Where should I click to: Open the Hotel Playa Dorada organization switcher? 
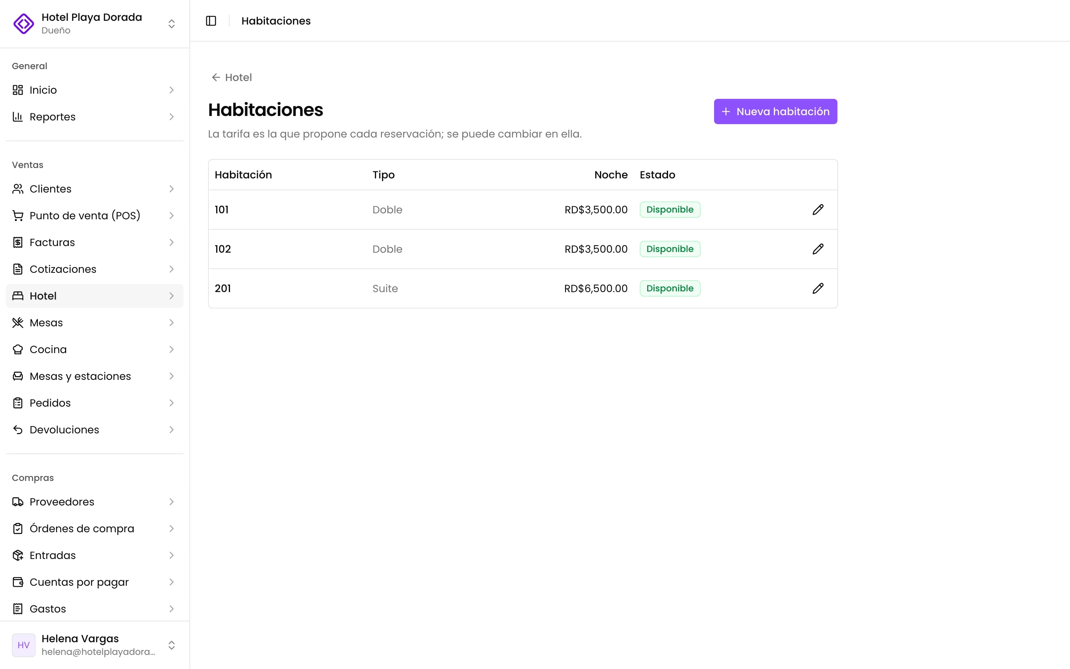point(95,23)
